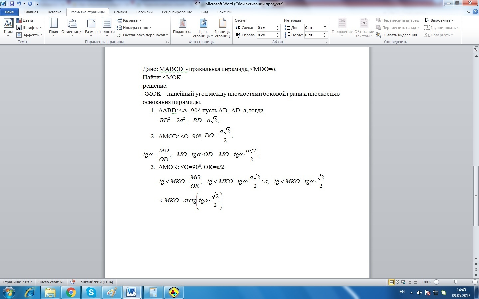Click the Undo icon in Quick Access toolbar
The height and width of the screenshot is (299, 479).
[x=19, y=4]
